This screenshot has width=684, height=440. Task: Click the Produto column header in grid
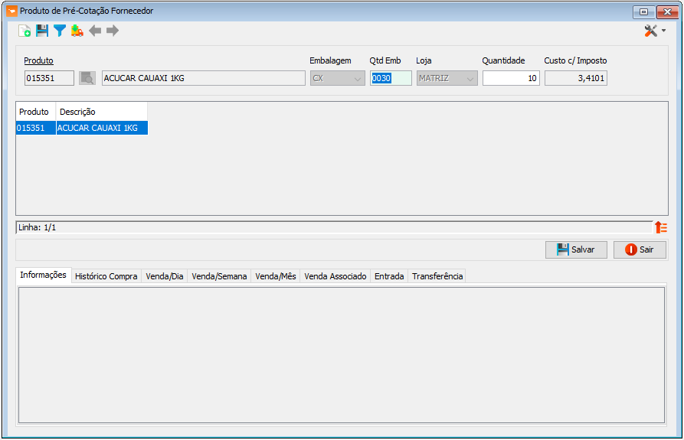click(36, 112)
